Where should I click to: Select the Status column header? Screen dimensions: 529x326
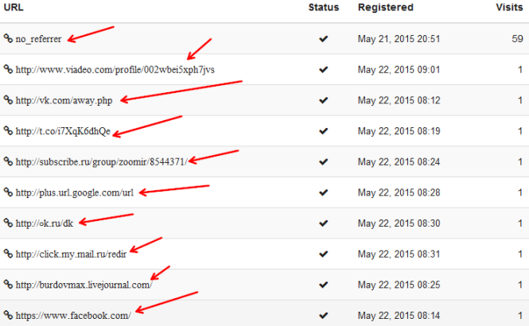324,7
